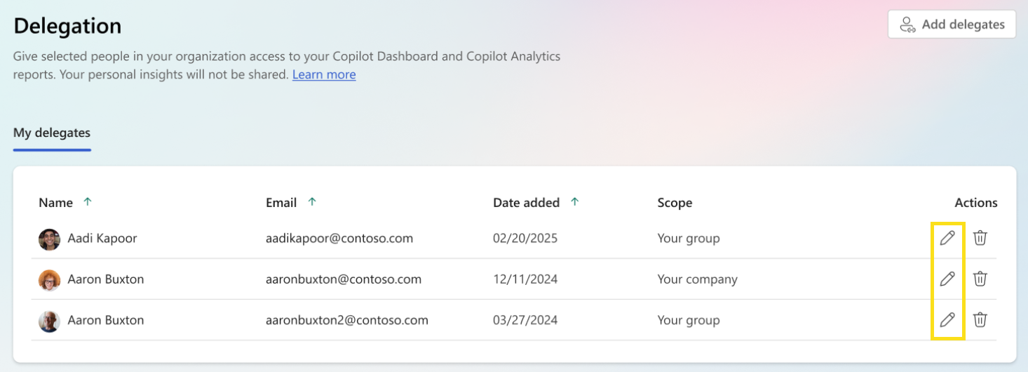Edit delegate aaronbuxton@contoso.com with pencil icon
Image resolution: width=1028 pixels, height=372 pixels.
(947, 279)
